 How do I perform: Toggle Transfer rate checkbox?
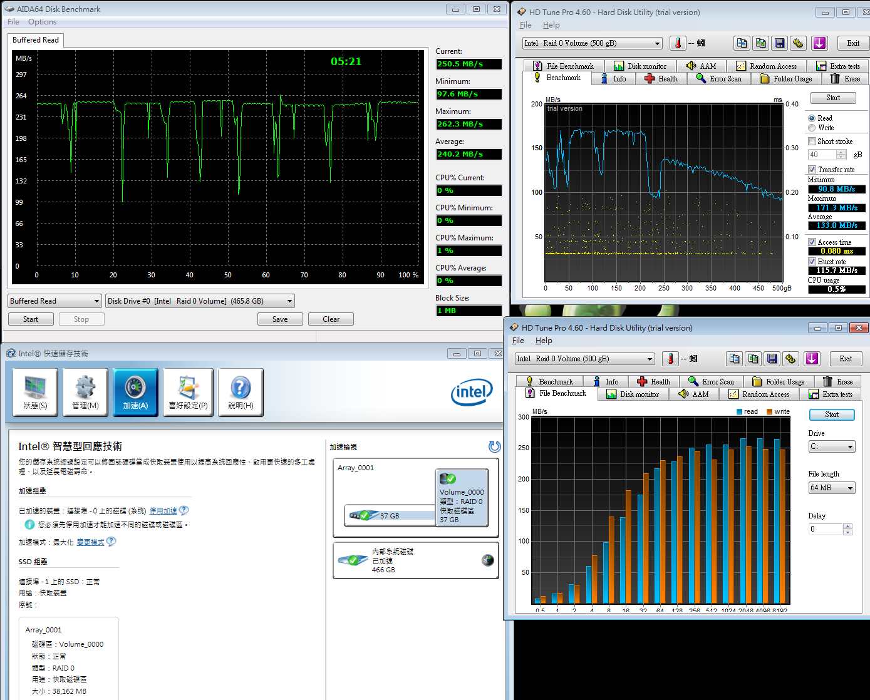[x=812, y=170]
